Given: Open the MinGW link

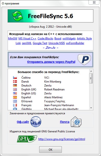Looking at the screenshot, I should point(13,38).
